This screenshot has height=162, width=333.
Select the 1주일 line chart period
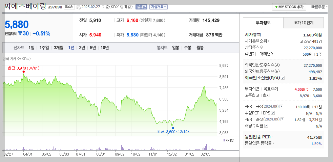click(x=44, y=48)
